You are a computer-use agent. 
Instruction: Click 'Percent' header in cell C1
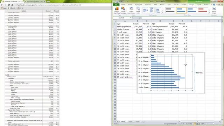click(x=146, y=24)
